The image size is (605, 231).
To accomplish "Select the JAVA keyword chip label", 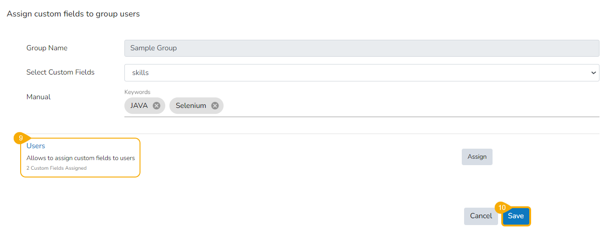I will click(x=139, y=106).
